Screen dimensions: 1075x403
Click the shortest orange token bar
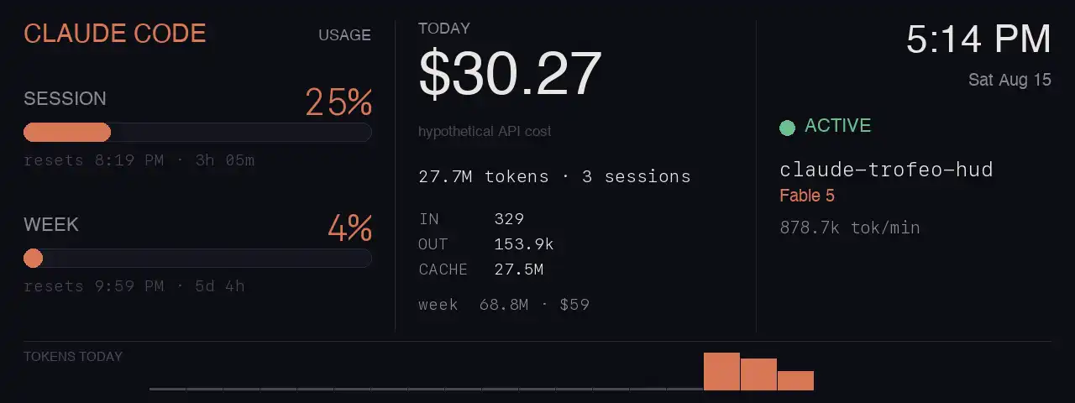point(795,380)
